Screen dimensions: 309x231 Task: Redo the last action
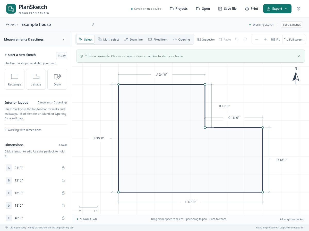pyautogui.click(x=245, y=39)
